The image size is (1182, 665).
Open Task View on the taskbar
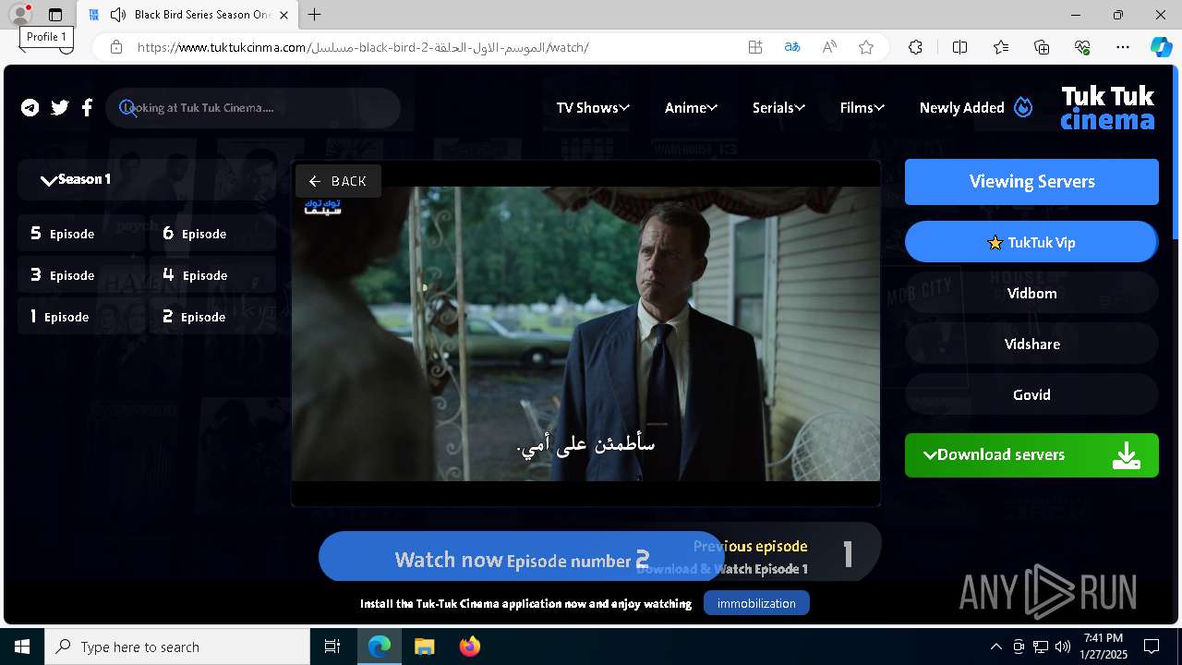[x=332, y=647]
